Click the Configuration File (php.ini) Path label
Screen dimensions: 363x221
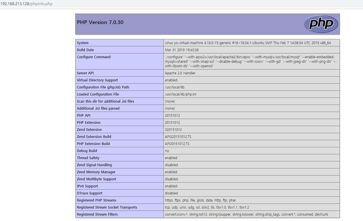(103, 87)
